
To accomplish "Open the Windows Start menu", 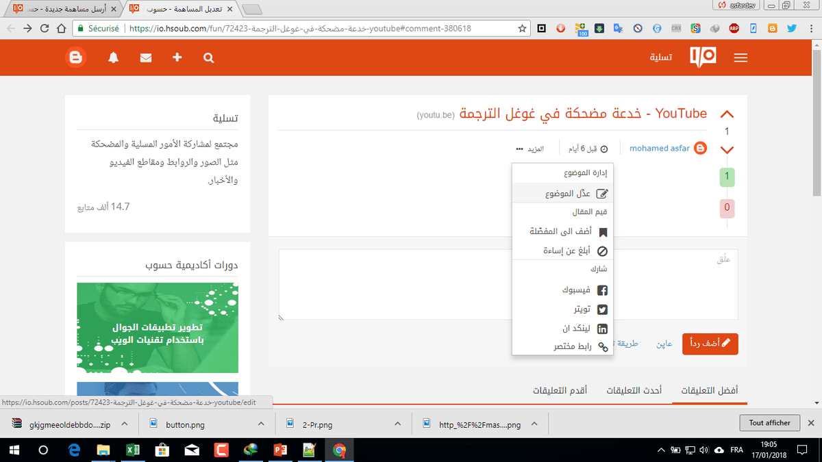I will point(14,450).
